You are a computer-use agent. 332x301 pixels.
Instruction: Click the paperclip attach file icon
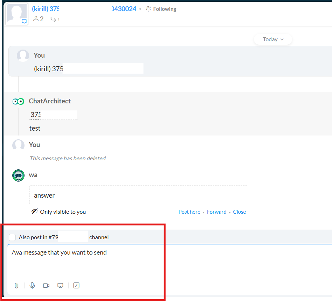(16, 286)
